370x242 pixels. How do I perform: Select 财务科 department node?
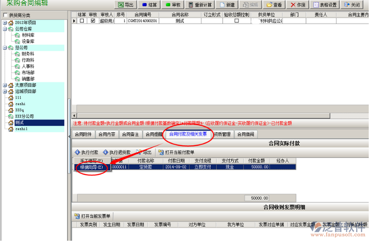coord(28,54)
